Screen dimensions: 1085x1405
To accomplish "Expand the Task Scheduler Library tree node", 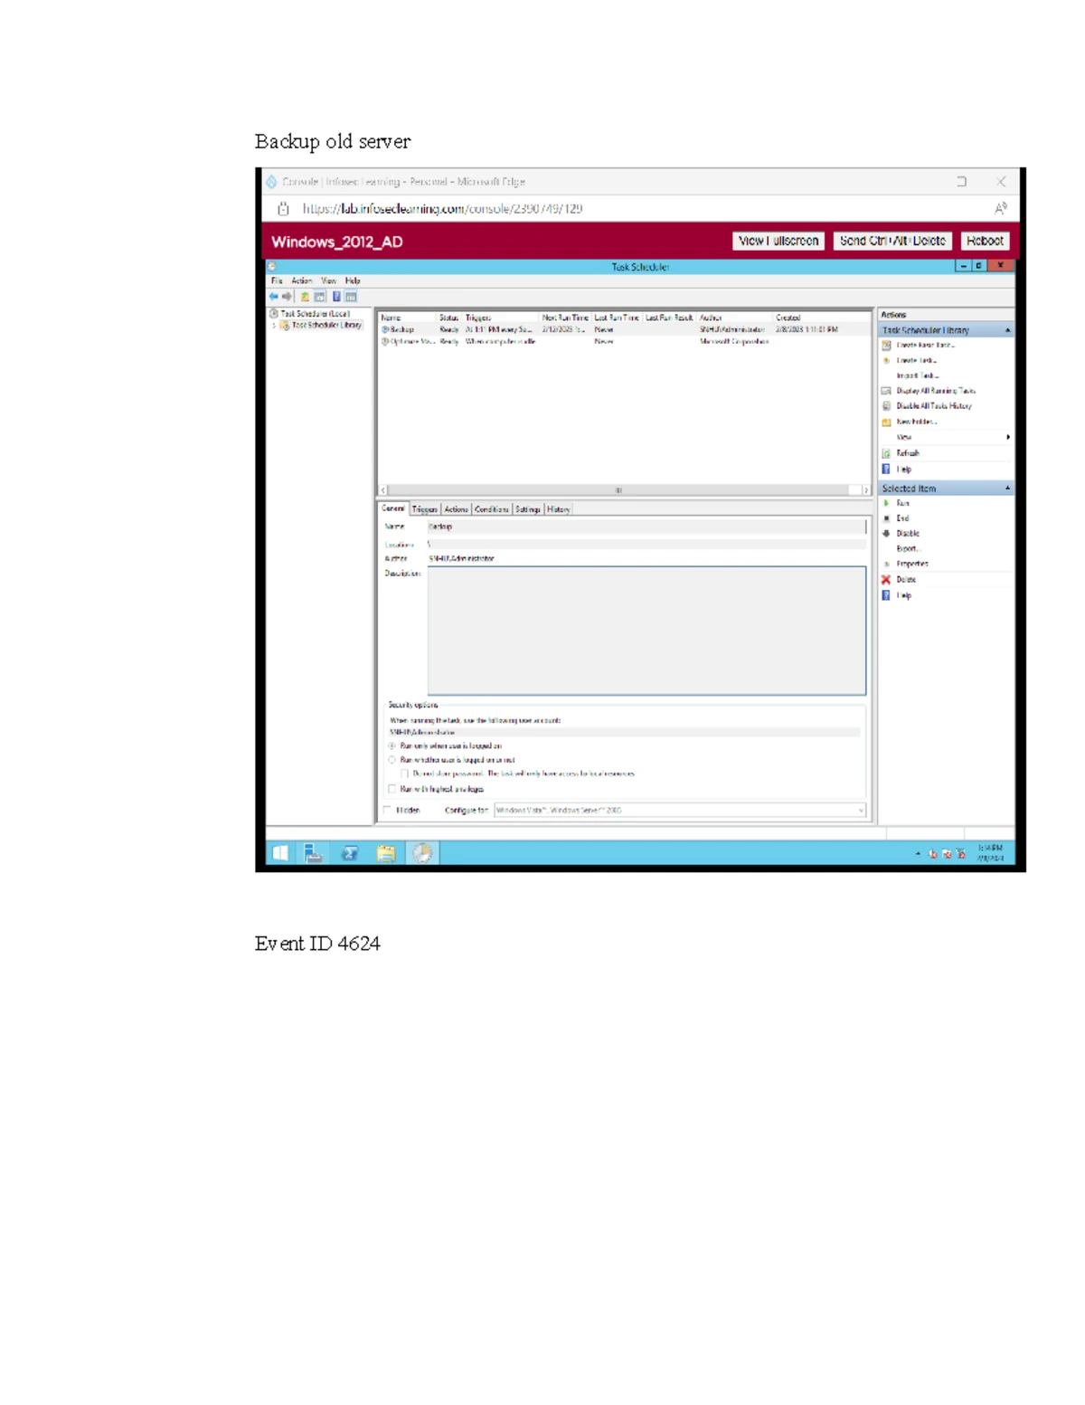I will point(274,325).
